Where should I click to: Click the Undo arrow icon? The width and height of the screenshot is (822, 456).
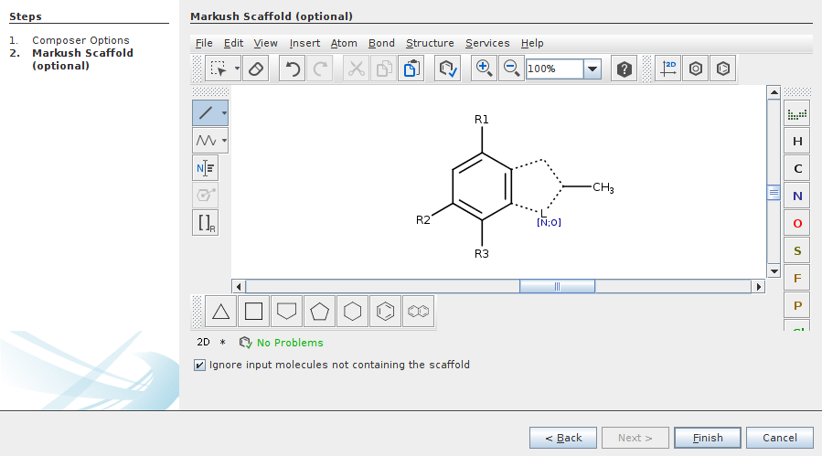click(292, 69)
